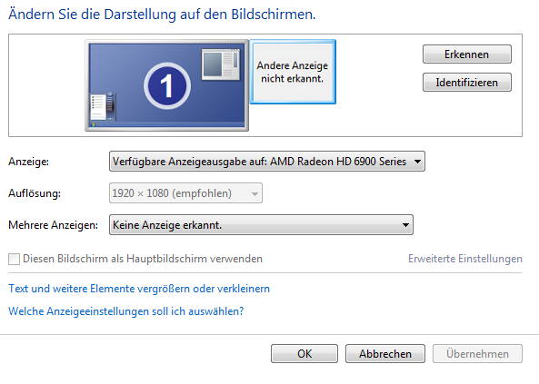Confirm with the OK button
The image size is (539, 384).
coord(304,354)
